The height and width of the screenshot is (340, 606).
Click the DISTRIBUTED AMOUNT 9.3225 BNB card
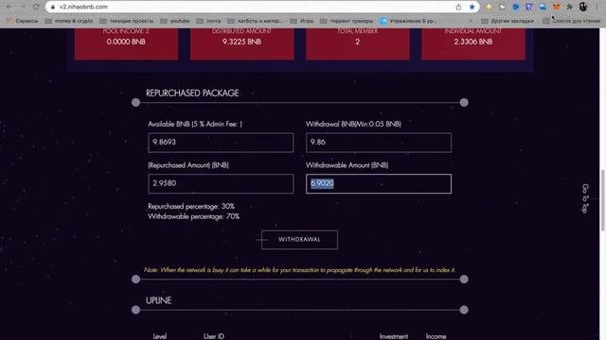click(242, 43)
